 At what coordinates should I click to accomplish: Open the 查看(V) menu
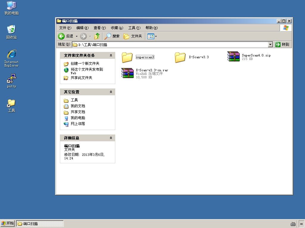[x=99, y=28]
